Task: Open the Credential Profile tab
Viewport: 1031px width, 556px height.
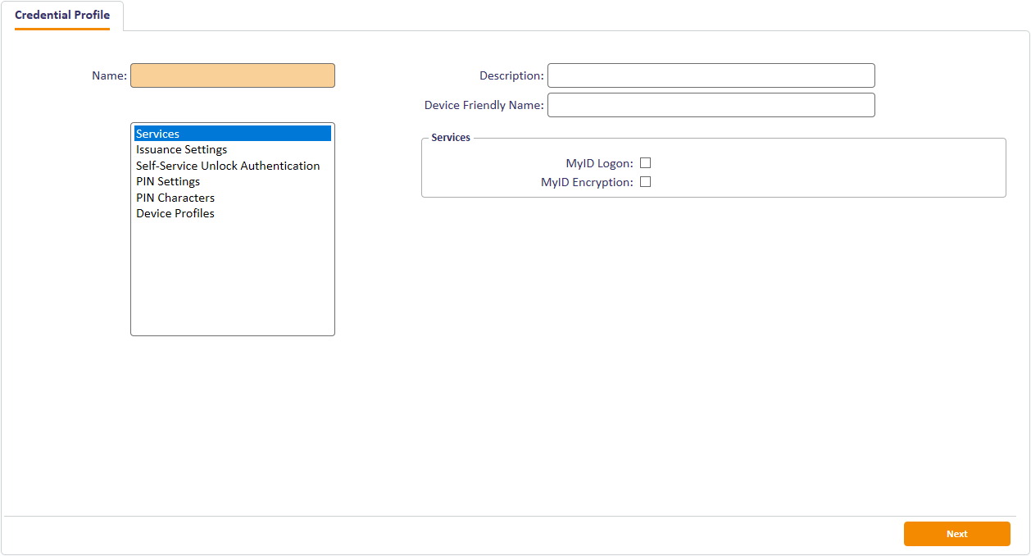Action: pyautogui.click(x=62, y=16)
